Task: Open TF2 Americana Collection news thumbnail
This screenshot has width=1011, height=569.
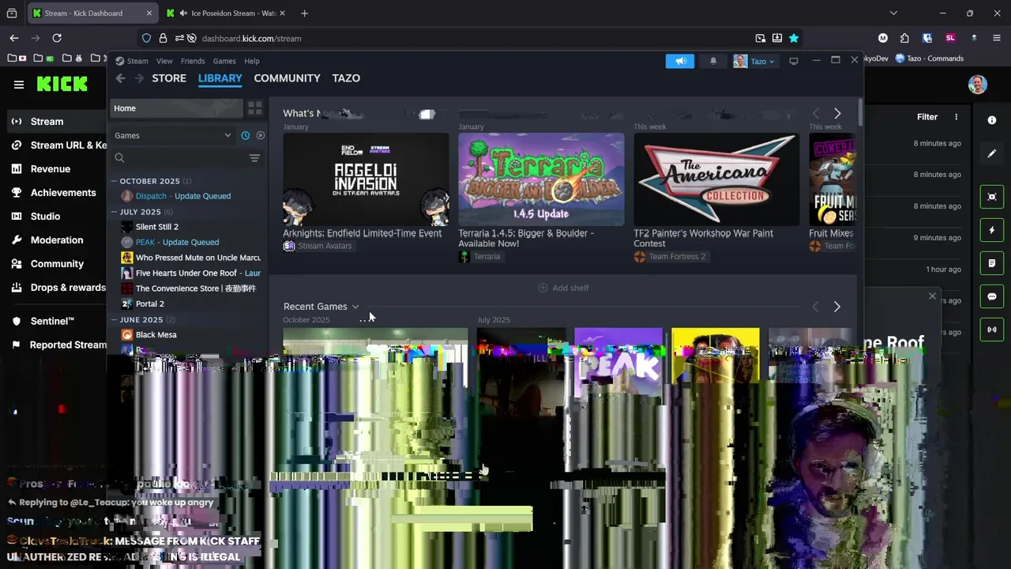Action: [716, 179]
